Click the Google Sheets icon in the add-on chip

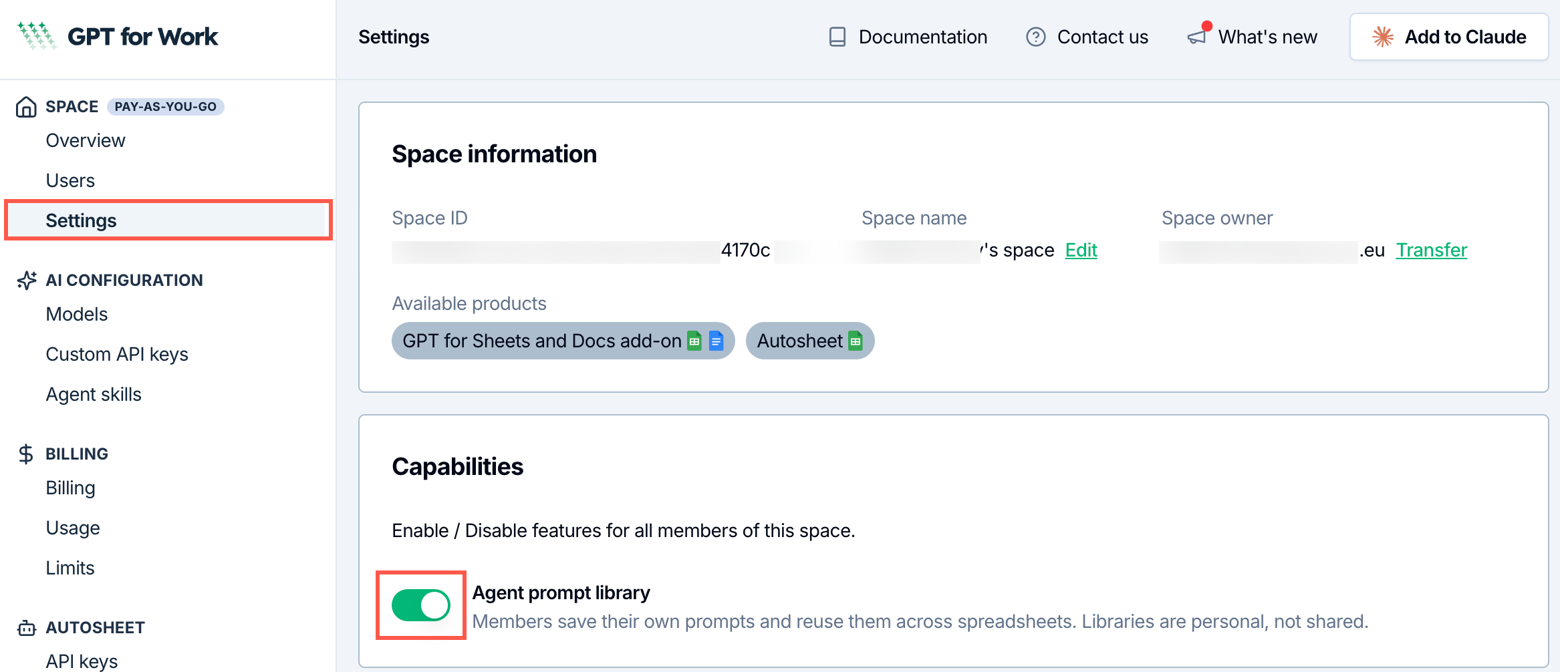(x=694, y=341)
